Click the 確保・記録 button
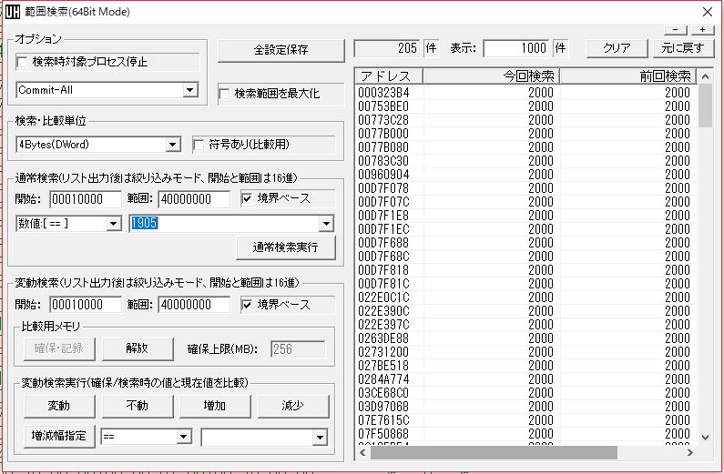Screen dimensions: 724x474 (x=59, y=348)
